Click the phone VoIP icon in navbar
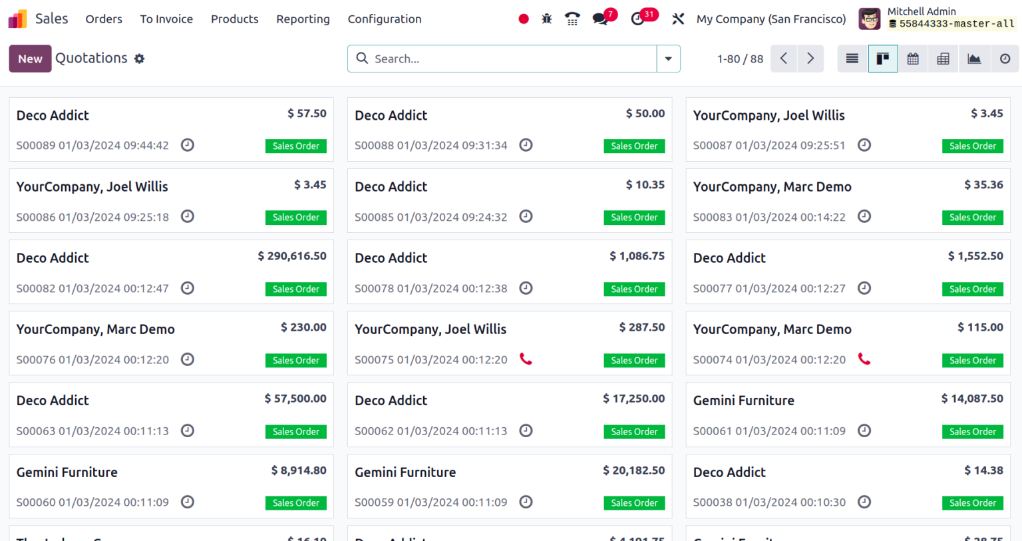 click(572, 19)
